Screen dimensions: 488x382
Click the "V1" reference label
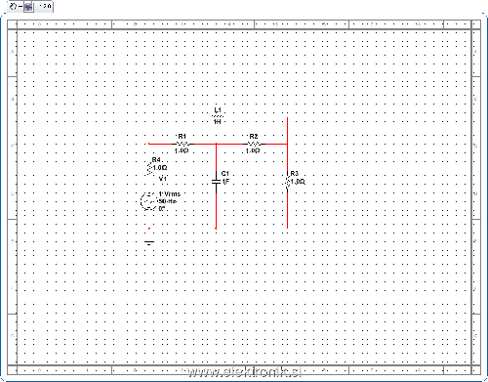163,179
